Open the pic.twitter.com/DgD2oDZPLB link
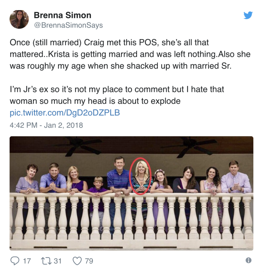 (65, 113)
